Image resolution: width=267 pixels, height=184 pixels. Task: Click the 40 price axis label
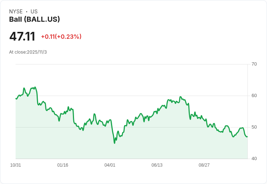click(254, 159)
